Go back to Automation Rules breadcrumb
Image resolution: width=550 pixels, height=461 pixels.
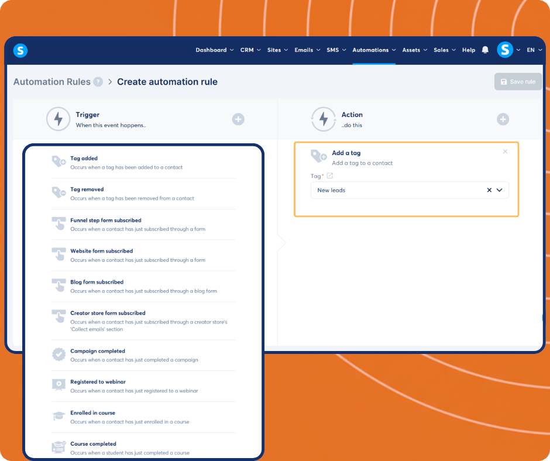pos(52,82)
